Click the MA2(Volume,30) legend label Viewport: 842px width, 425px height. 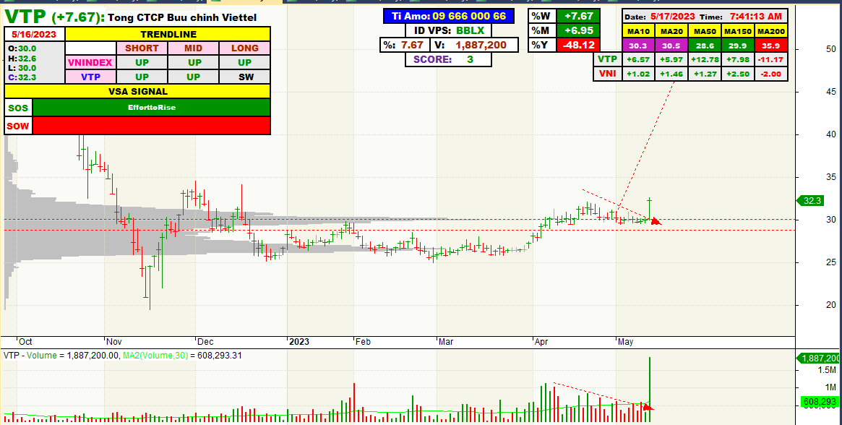(155, 355)
